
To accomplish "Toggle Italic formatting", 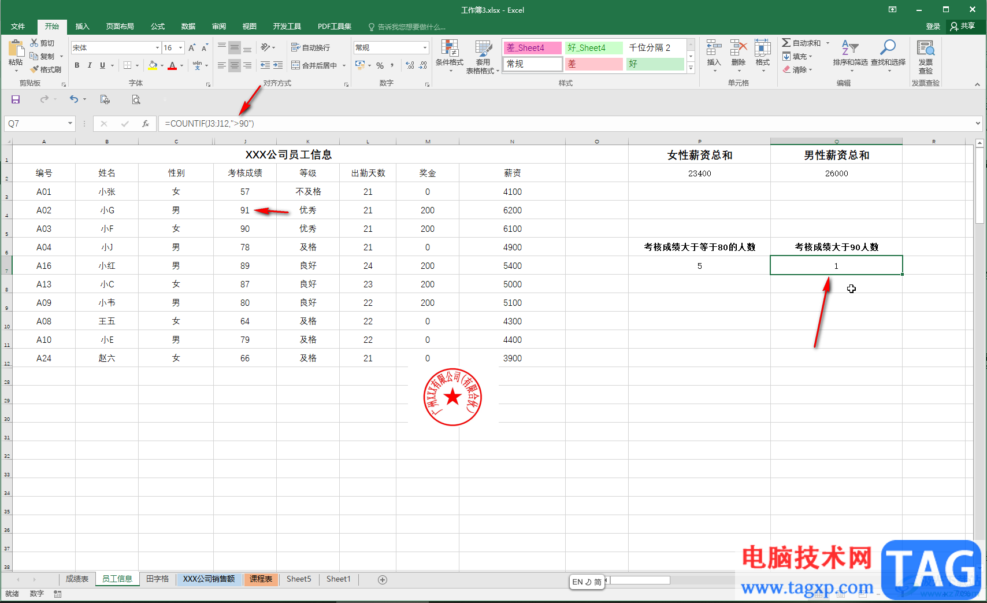I will click(x=90, y=65).
